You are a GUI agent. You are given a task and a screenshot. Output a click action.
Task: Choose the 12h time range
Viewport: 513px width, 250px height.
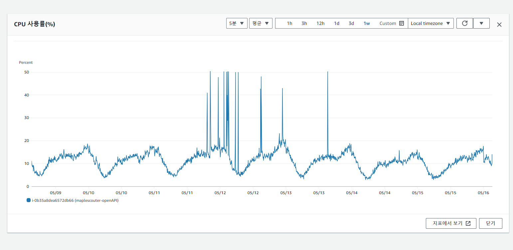click(x=320, y=23)
